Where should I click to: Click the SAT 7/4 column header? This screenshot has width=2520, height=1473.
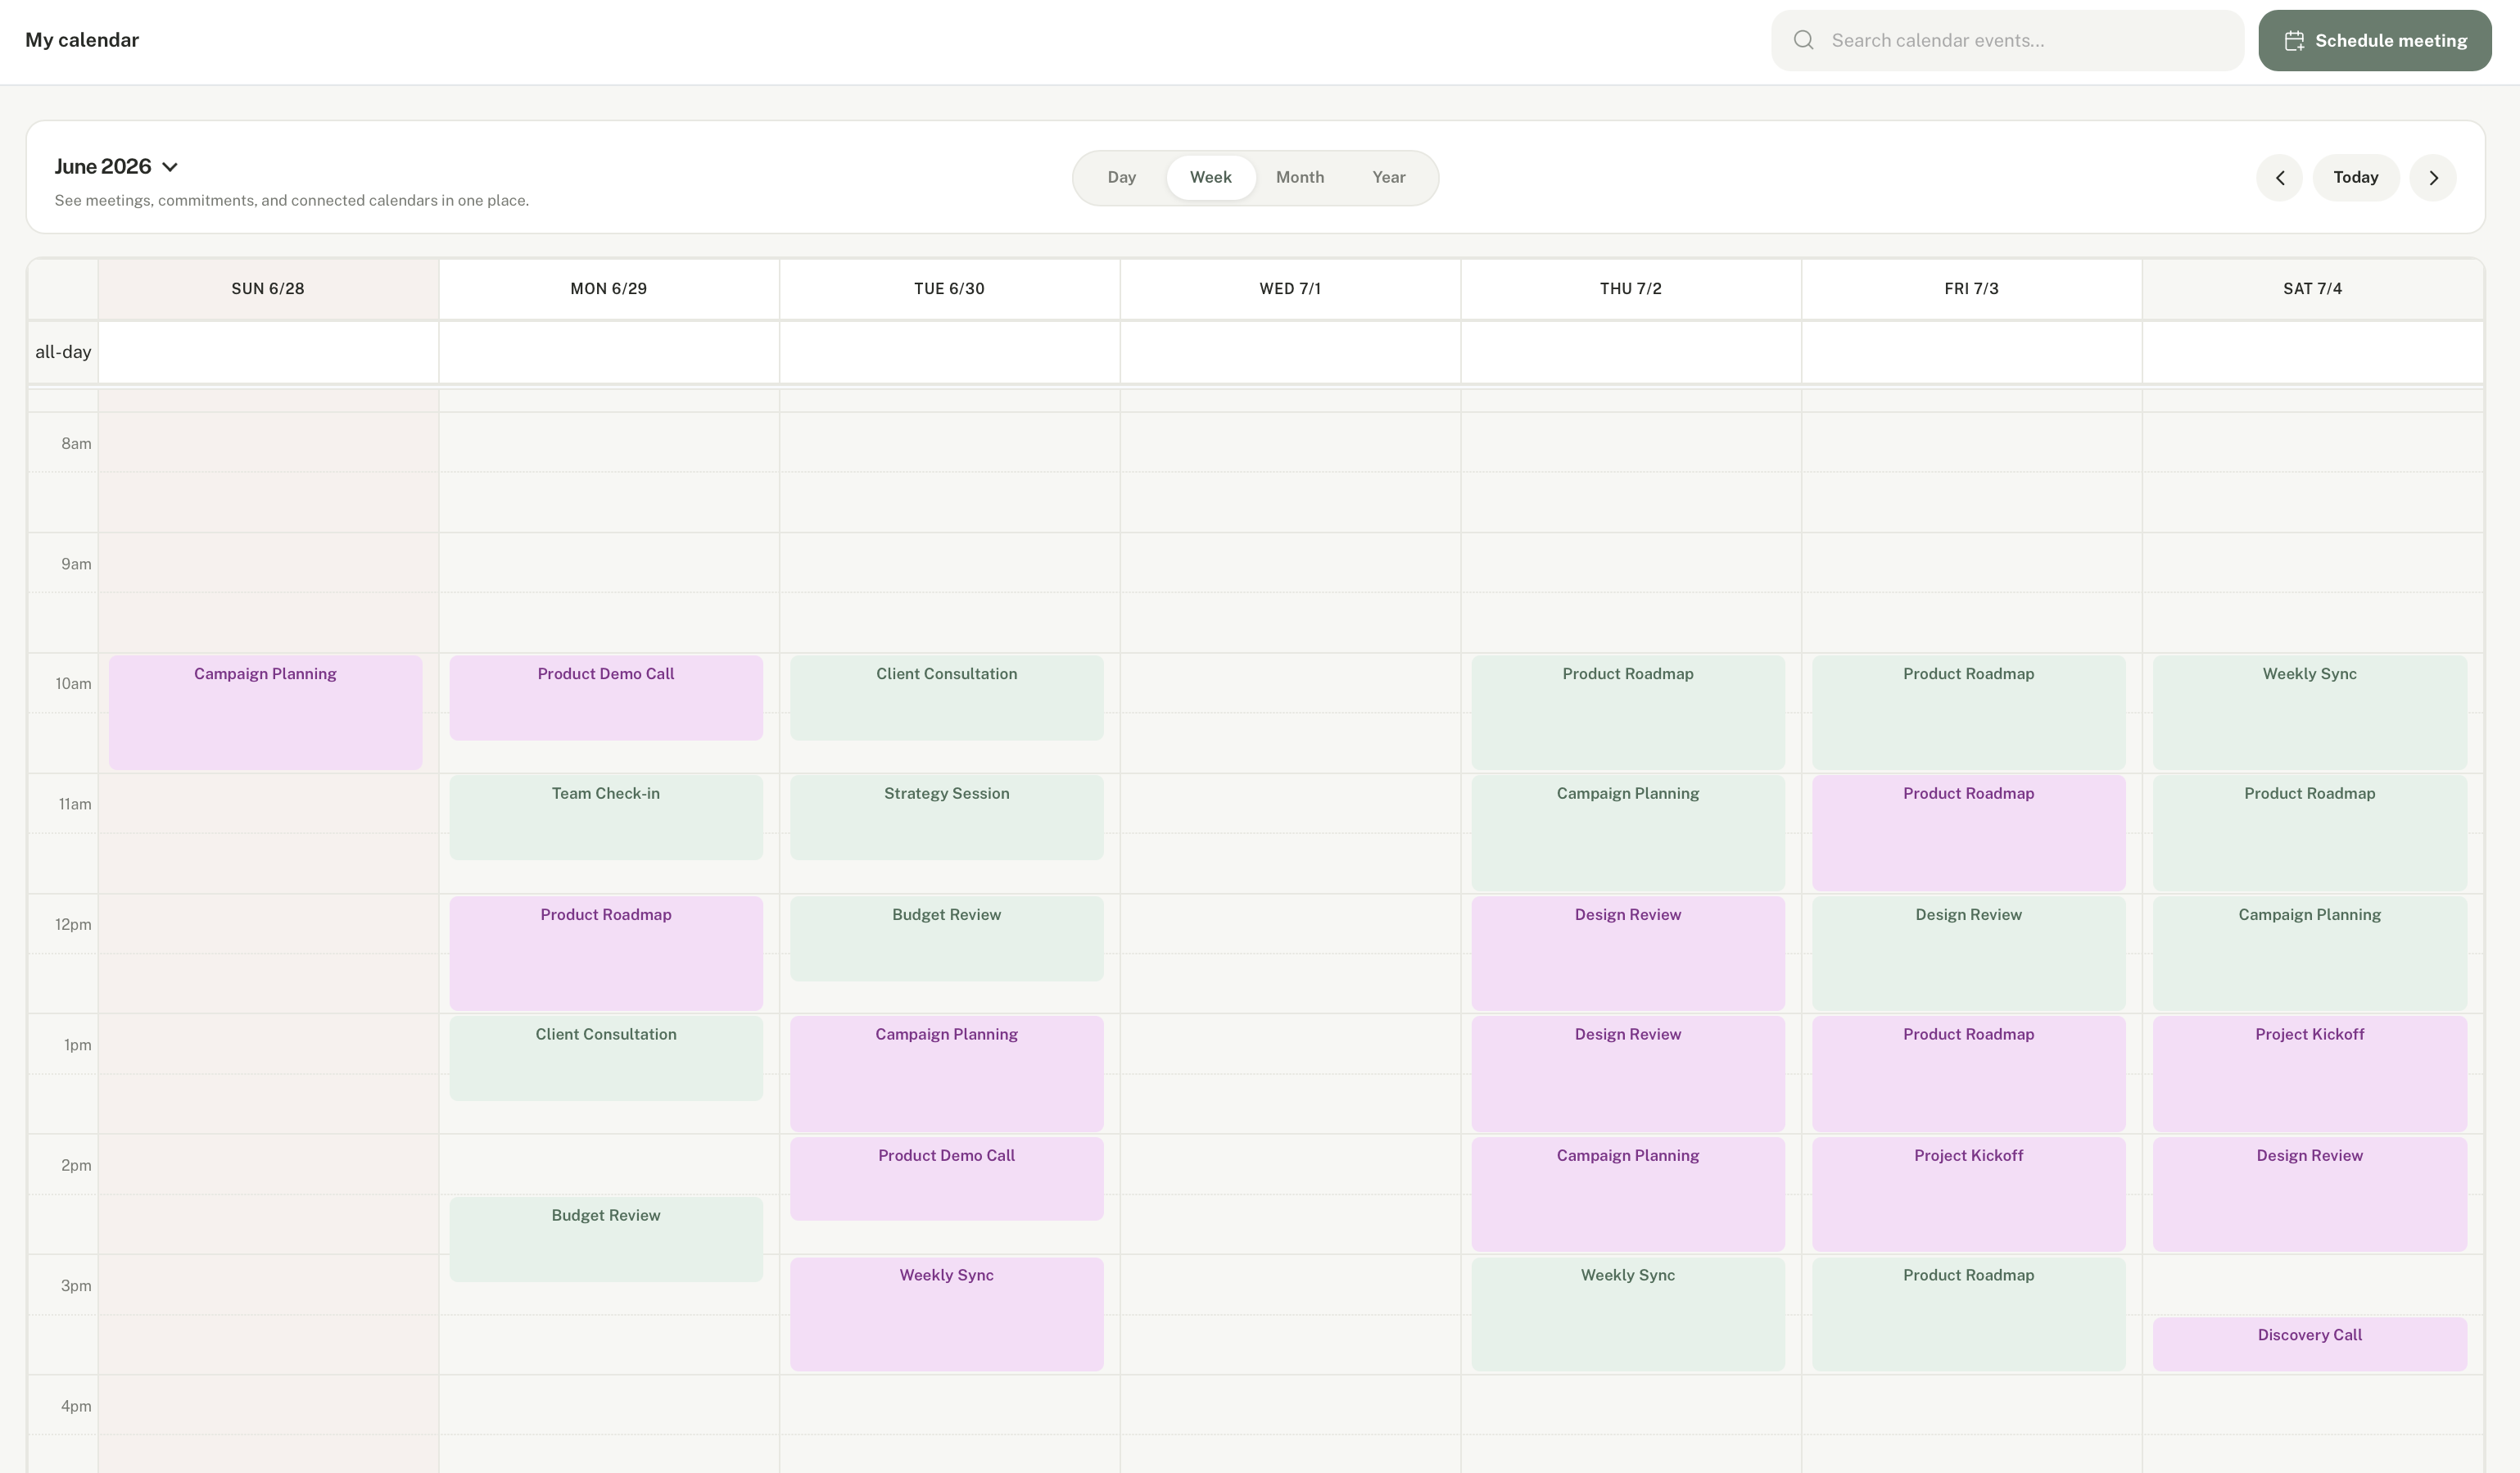[x=2312, y=289]
